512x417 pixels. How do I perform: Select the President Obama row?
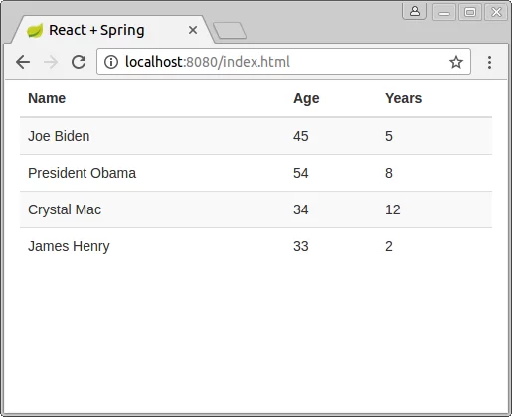pyautogui.click(x=256, y=173)
